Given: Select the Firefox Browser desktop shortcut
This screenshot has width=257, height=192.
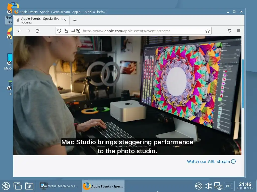Looking at the screenshot, I should (9, 13).
